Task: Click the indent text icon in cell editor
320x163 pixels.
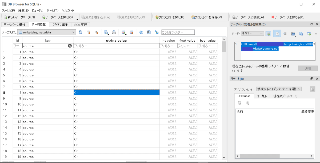Action: coord(285,34)
